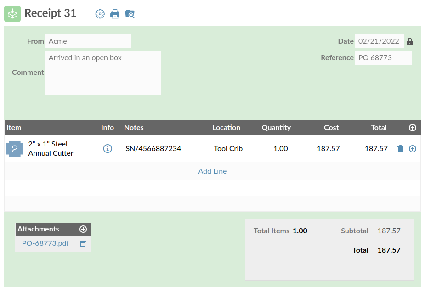Print the receipt using printer icon
This screenshot has height=293, width=425.
click(115, 14)
